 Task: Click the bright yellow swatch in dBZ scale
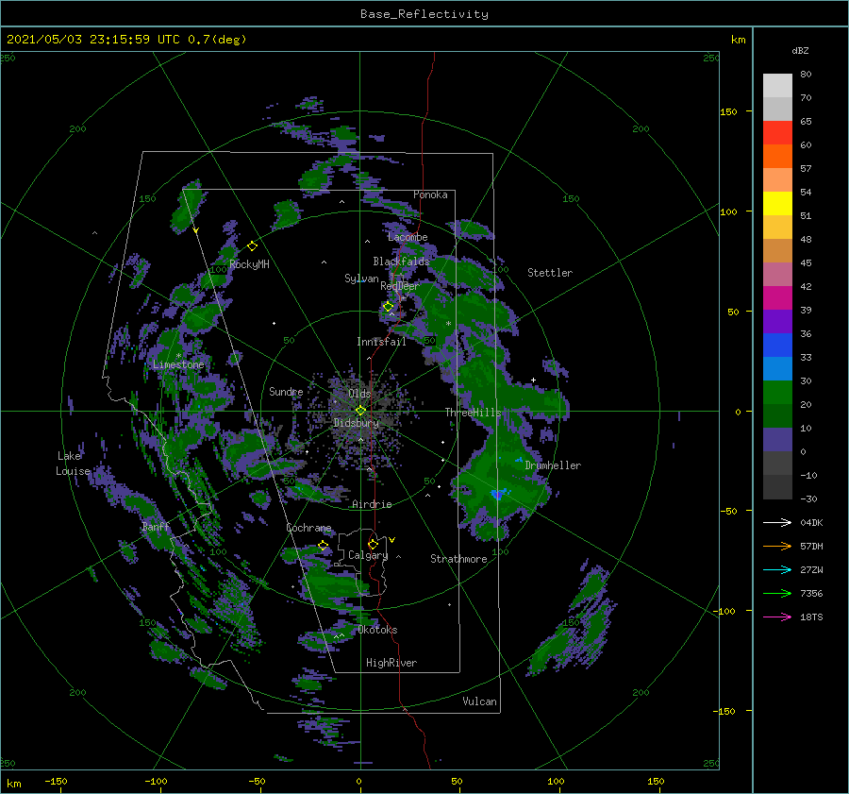pos(777,204)
